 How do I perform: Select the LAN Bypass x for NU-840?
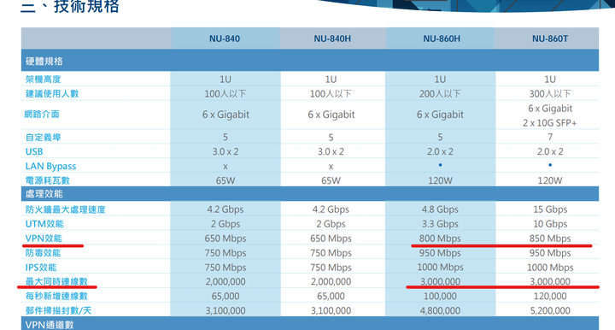pos(225,167)
